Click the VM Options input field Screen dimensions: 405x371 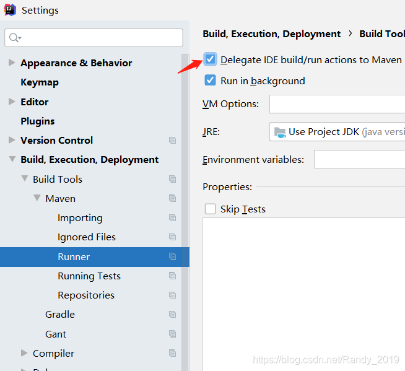pyautogui.click(x=337, y=104)
